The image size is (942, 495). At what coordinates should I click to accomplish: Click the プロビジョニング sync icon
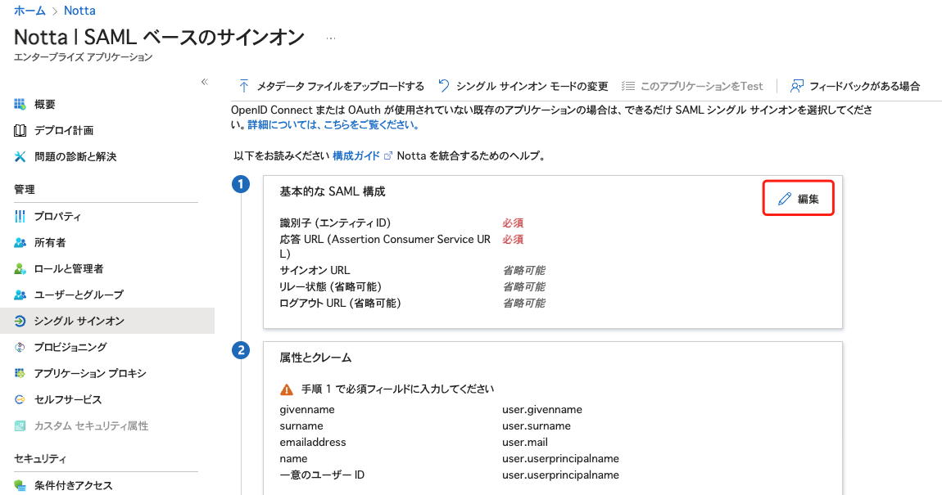point(20,347)
